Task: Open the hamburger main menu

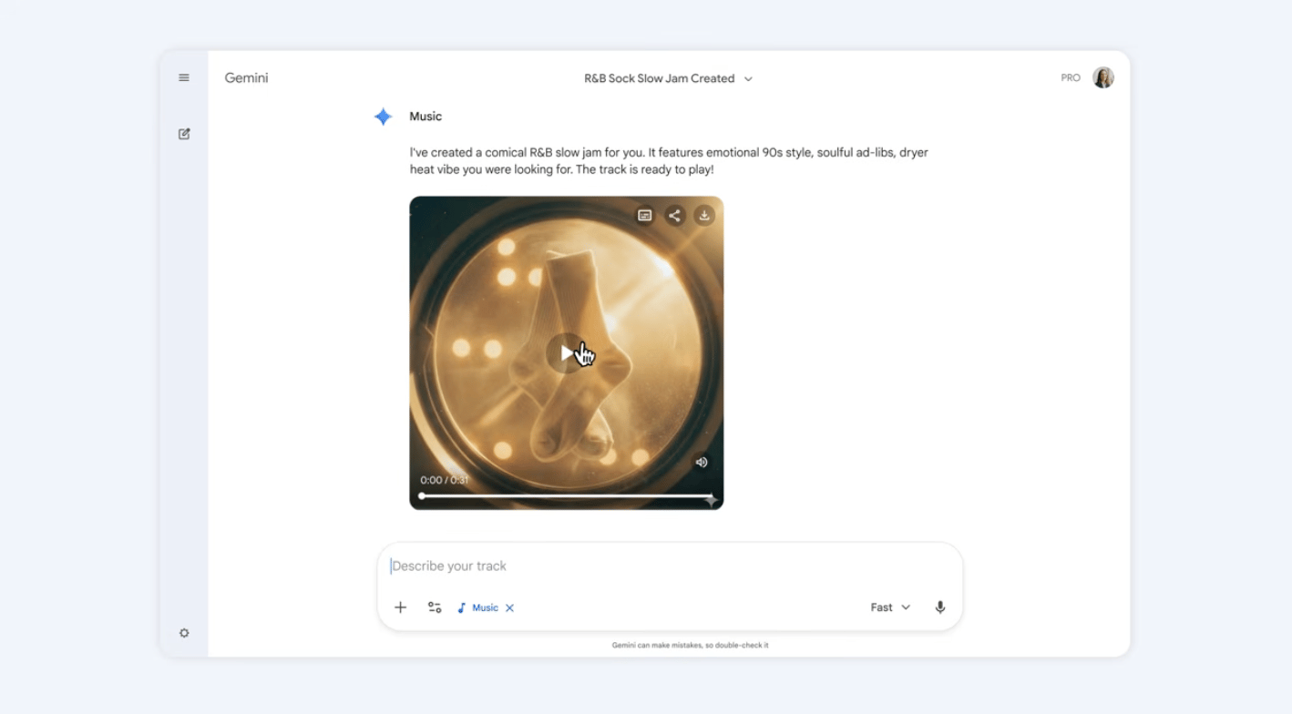Action: pyautogui.click(x=184, y=78)
